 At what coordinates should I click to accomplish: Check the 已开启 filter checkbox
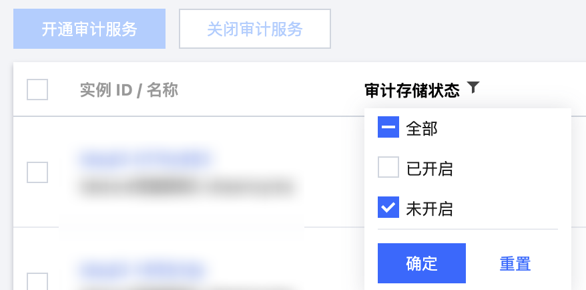click(x=388, y=168)
